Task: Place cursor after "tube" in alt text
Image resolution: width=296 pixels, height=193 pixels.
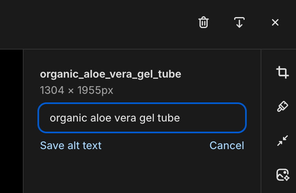Action: pos(180,118)
